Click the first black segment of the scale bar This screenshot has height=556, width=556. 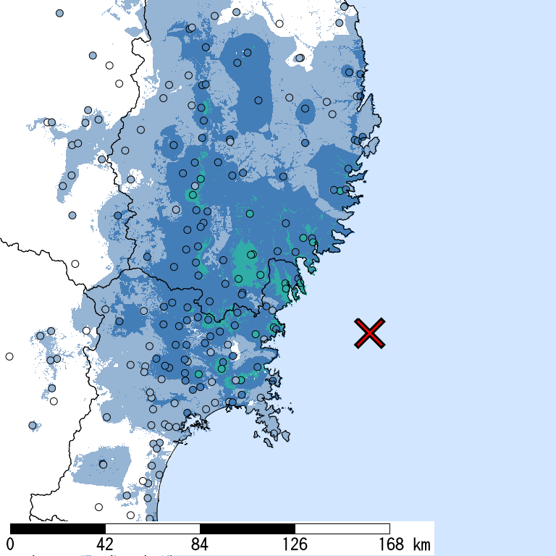point(58,528)
